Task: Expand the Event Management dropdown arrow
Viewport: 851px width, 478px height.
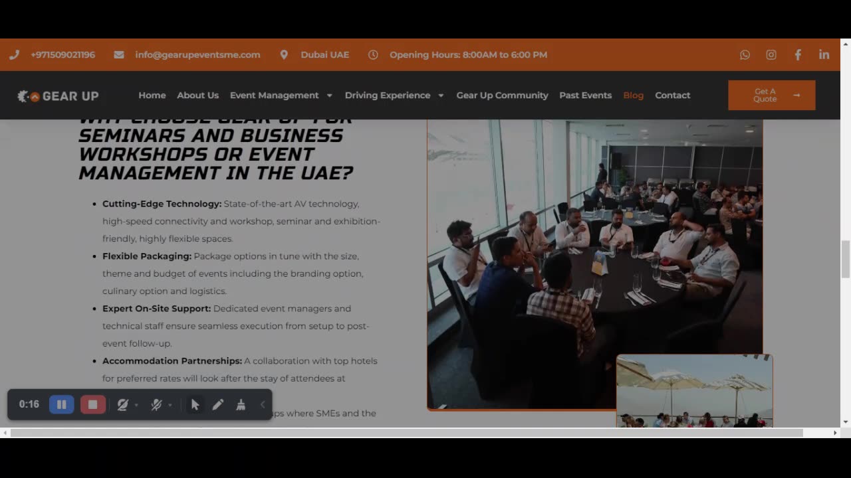Action: (x=329, y=96)
